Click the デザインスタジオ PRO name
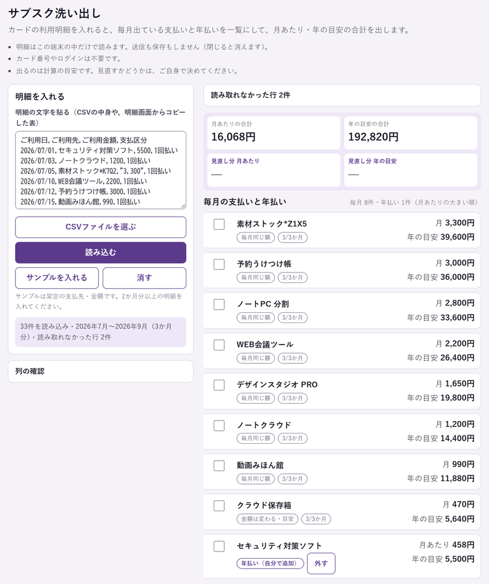This screenshot has height=584, width=489. click(277, 385)
